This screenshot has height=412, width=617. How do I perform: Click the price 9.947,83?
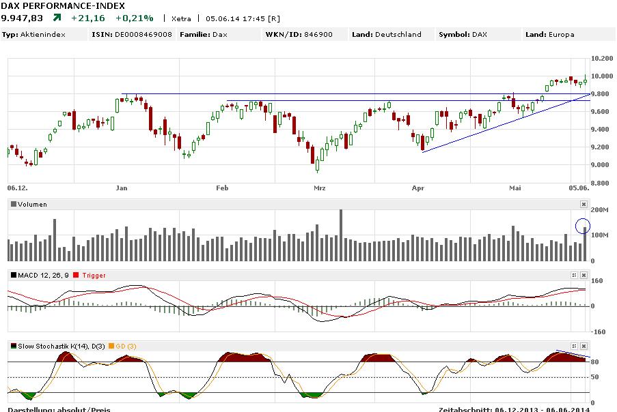pos(22,18)
